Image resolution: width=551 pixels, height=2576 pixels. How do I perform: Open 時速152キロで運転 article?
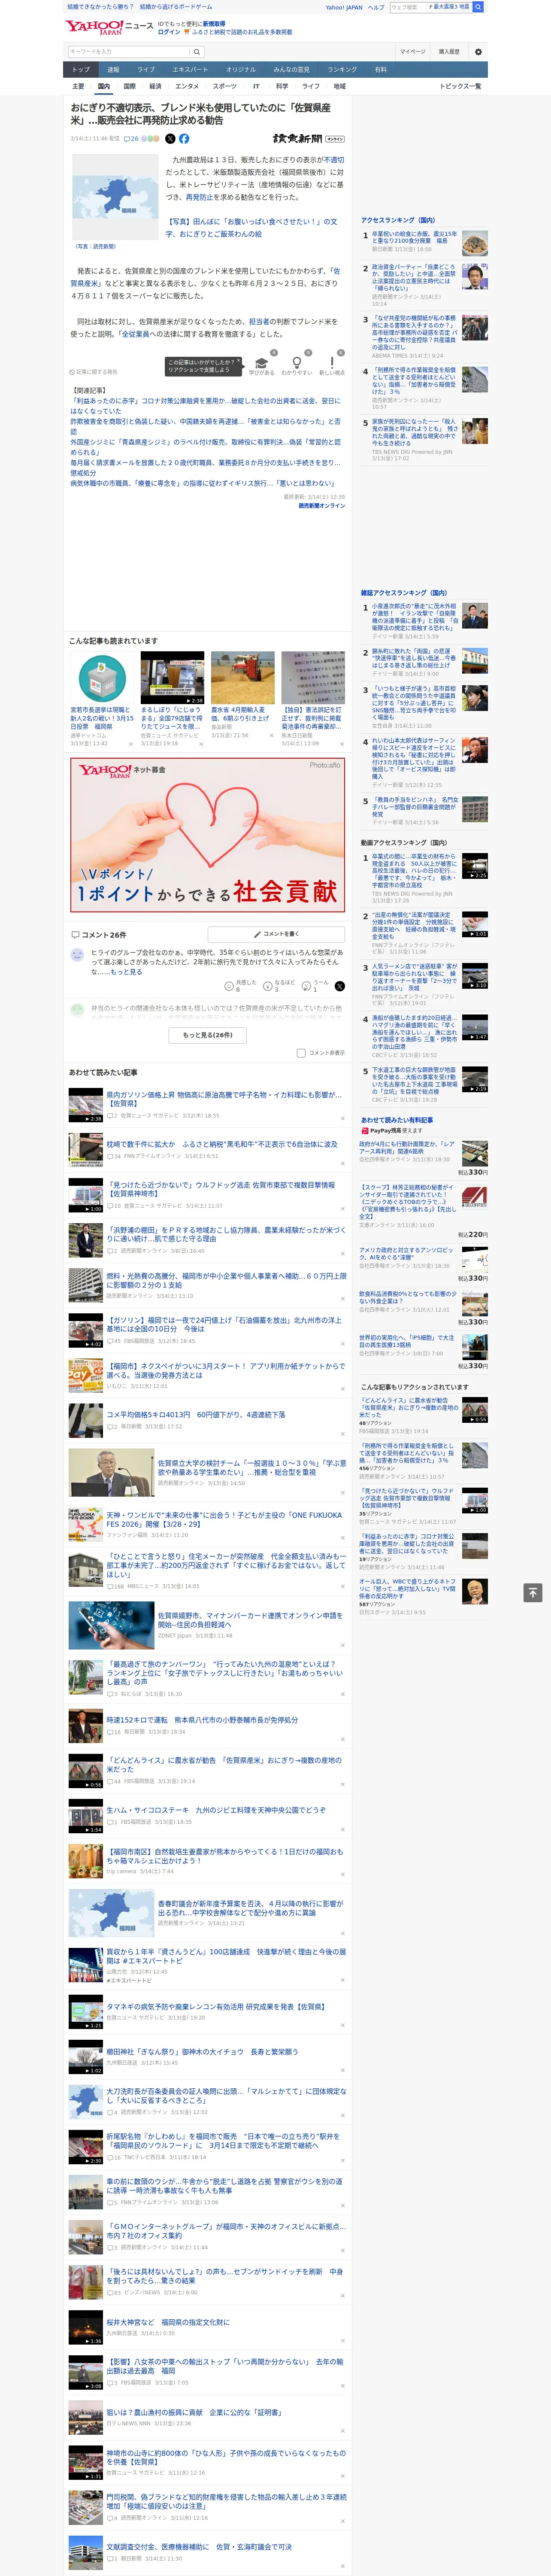point(202,1720)
